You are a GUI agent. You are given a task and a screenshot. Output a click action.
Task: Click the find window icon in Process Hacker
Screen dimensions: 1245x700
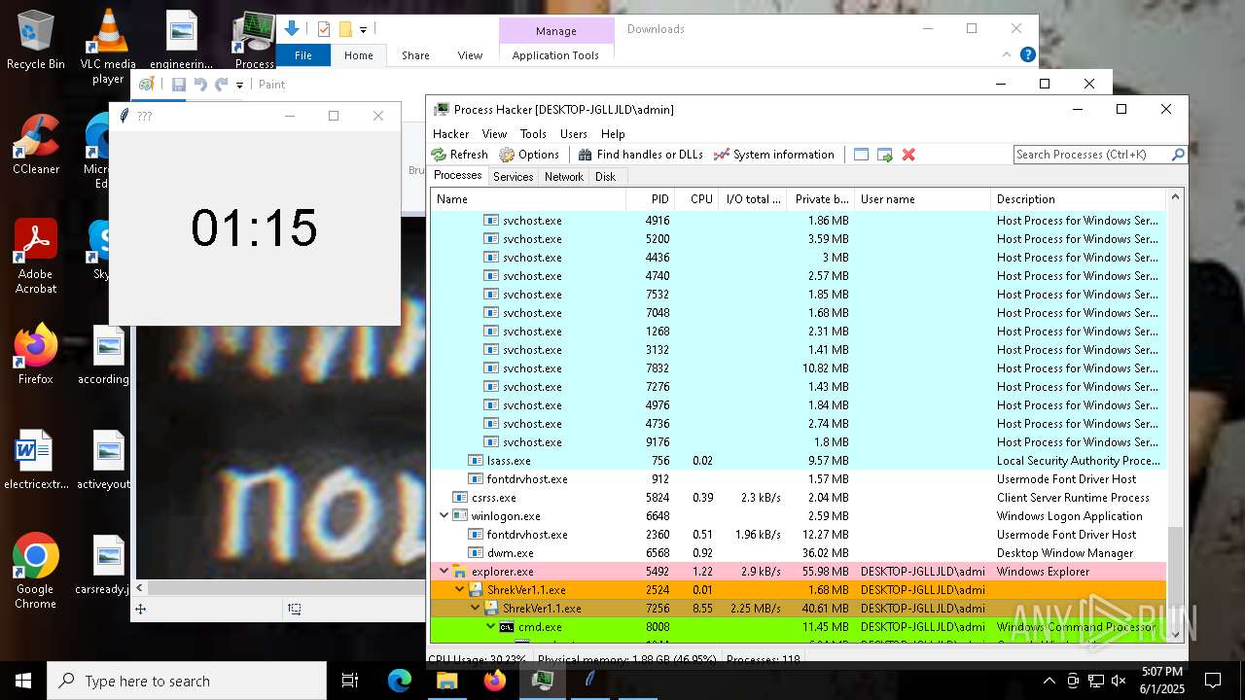click(x=861, y=155)
